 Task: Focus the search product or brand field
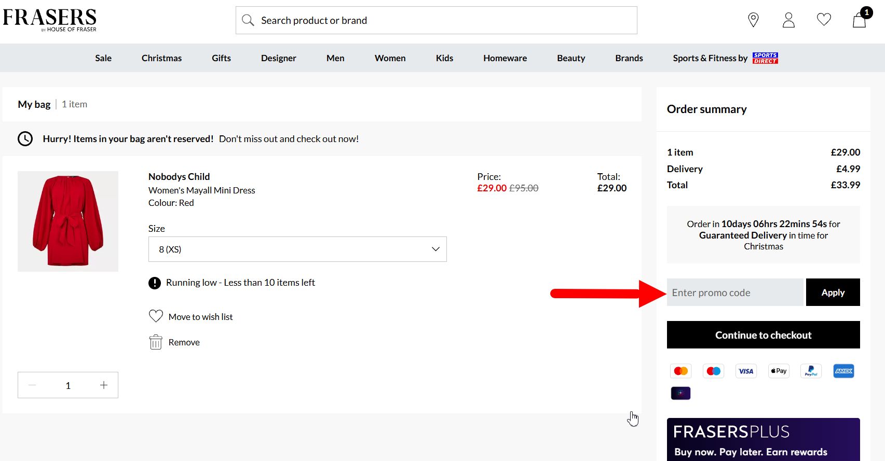437,20
